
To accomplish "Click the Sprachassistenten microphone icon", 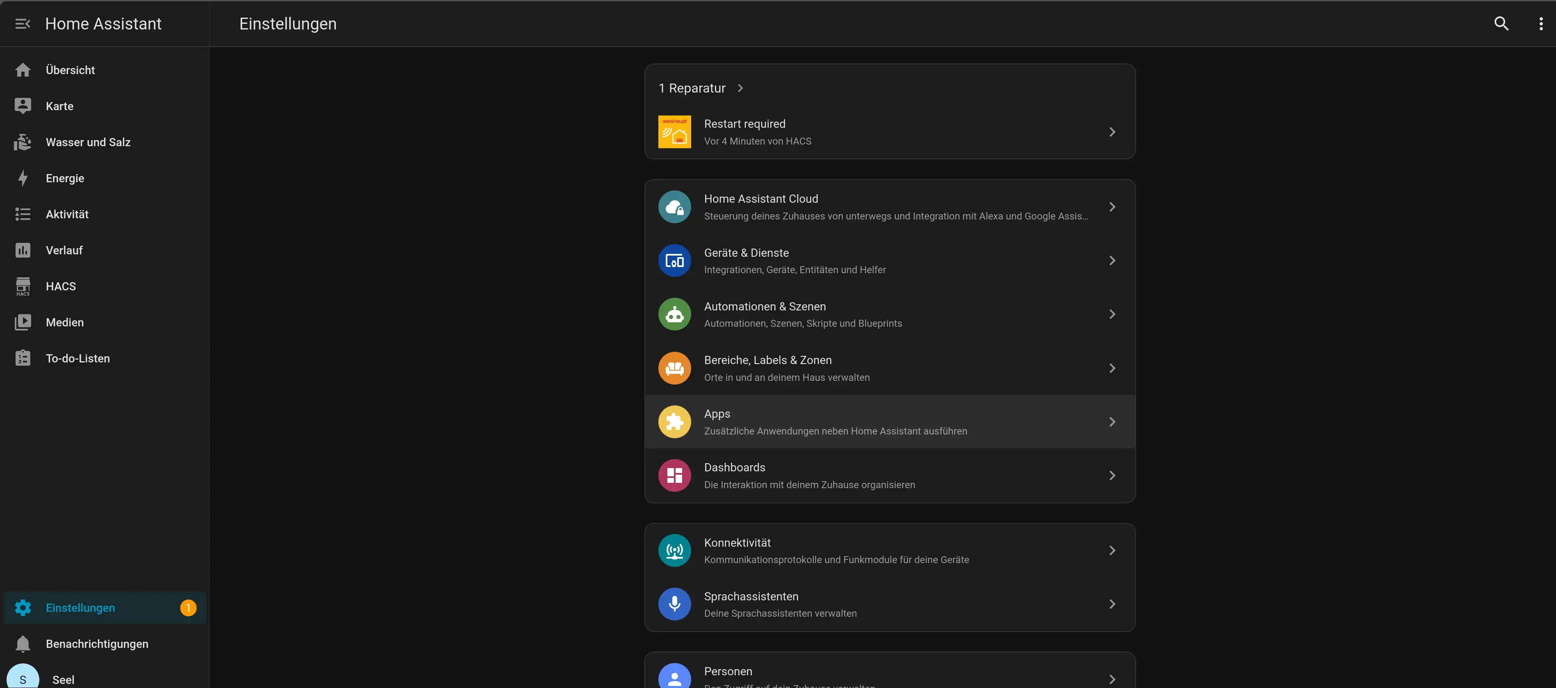I will 674,604.
